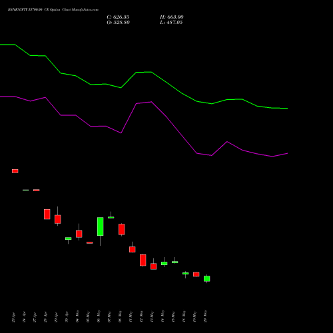Viewport: 333px width, 333px height.
Task: Click the 04 May date label
Action: point(77,316)
